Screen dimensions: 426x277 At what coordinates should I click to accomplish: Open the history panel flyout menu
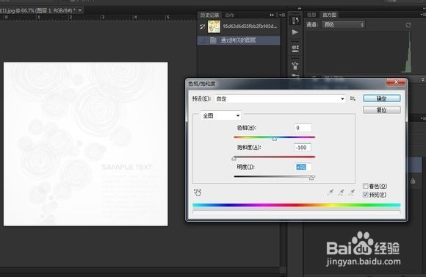coord(282,15)
